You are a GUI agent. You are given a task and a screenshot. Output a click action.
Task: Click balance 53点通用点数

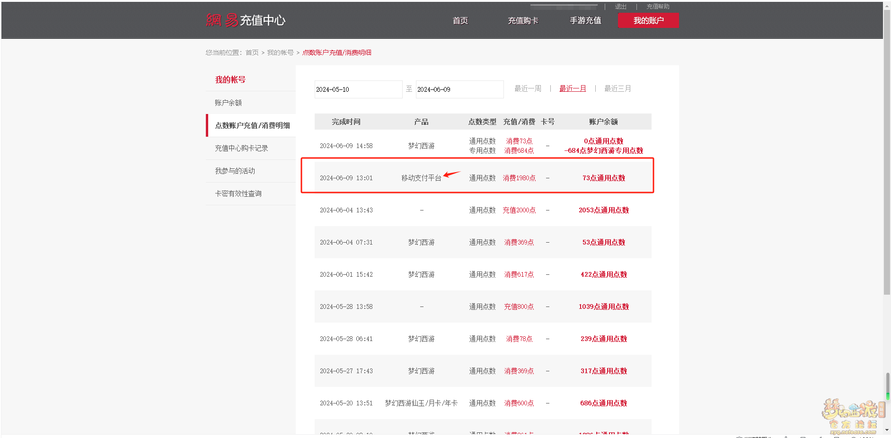pyautogui.click(x=603, y=242)
